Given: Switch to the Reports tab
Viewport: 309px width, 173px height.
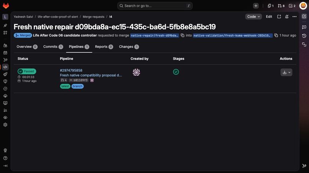Looking at the screenshot, I should click(x=104, y=47).
